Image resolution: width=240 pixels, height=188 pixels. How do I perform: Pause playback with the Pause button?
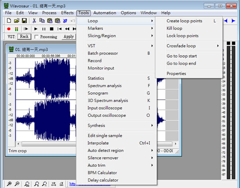pos(44,29)
